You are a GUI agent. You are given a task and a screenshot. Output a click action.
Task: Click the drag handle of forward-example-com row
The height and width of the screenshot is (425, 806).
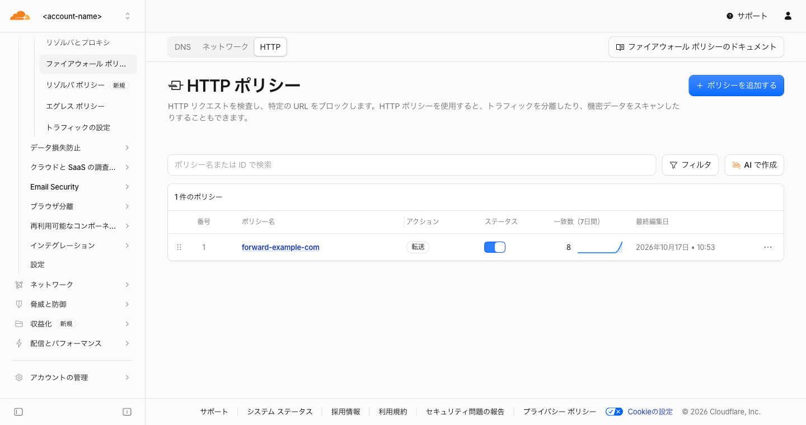tap(179, 247)
